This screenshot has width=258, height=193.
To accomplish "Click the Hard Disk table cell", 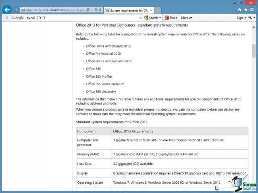I will [x=94, y=164].
